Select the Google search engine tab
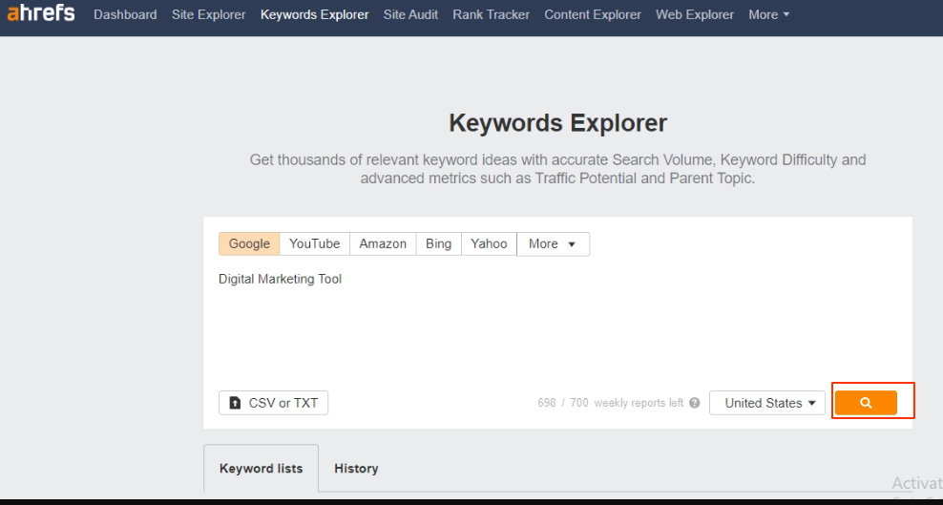This screenshot has height=505, width=943. click(249, 244)
